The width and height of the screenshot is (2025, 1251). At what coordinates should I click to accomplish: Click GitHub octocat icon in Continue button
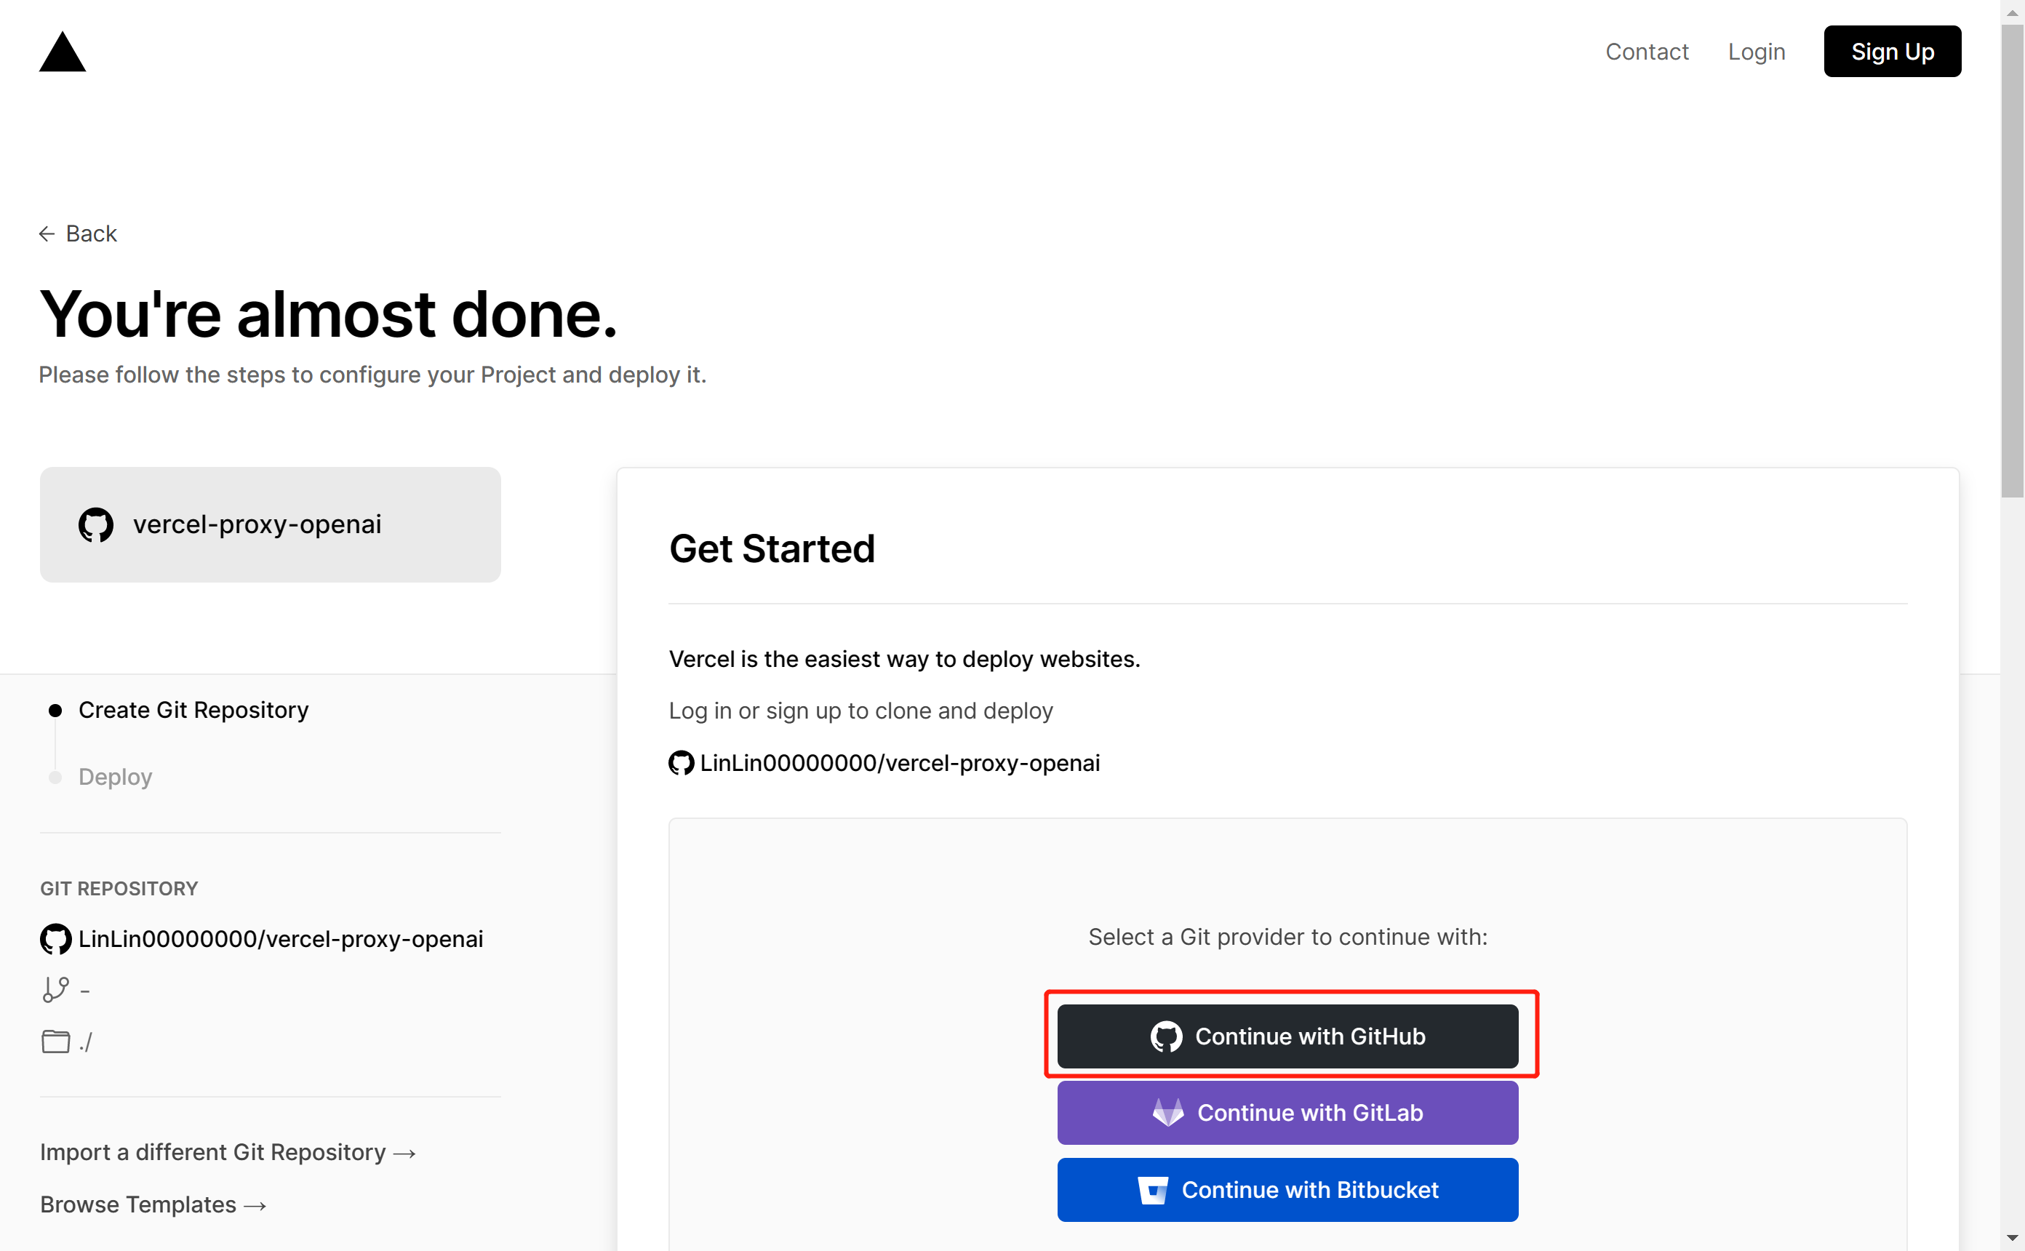click(1167, 1036)
